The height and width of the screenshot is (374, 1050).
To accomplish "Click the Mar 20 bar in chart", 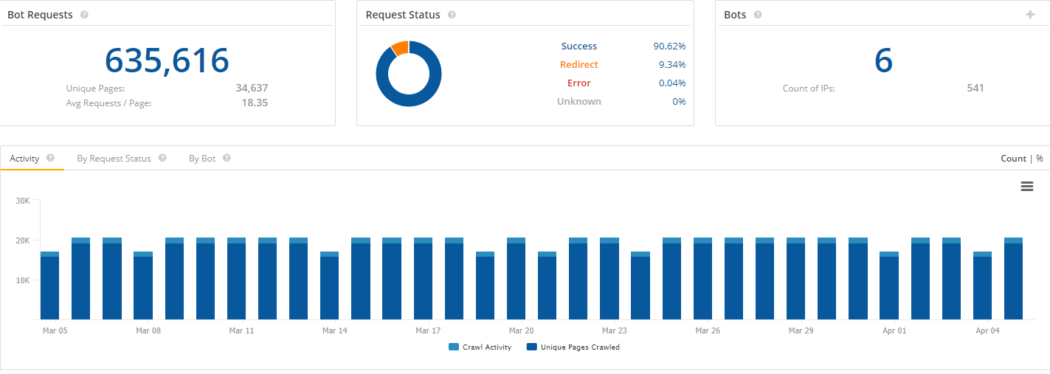I will [517, 279].
